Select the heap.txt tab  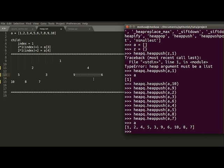coord(44,29)
